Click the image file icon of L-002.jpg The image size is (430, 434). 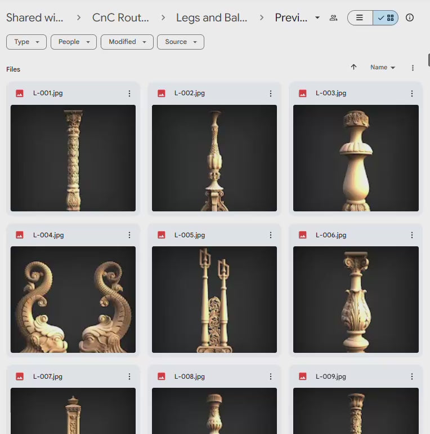click(162, 93)
